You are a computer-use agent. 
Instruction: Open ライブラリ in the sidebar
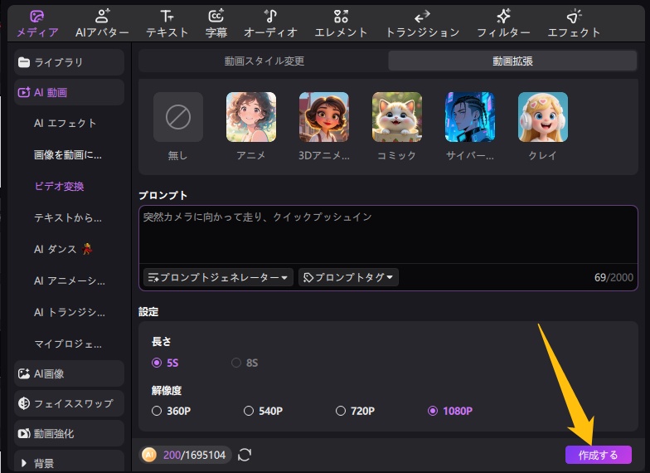(70, 62)
